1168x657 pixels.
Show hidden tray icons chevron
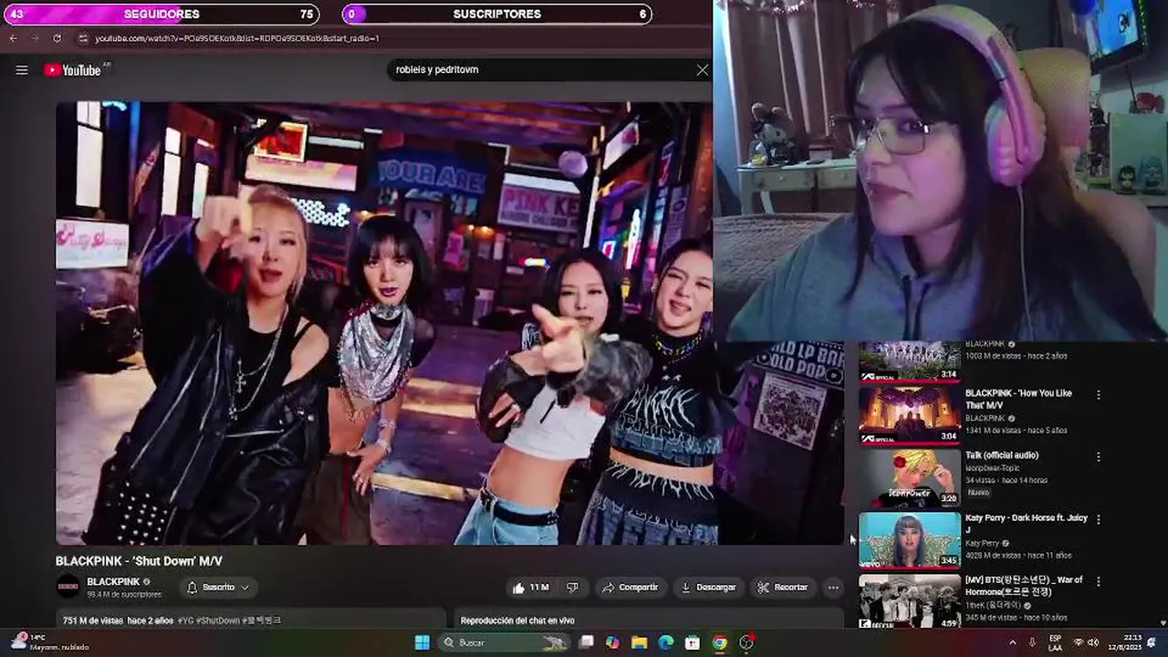coord(1012,642)
